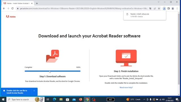181x102 pixels.
Task: Click the A/C battery indicator on taskbar
Action: point(111,99)
